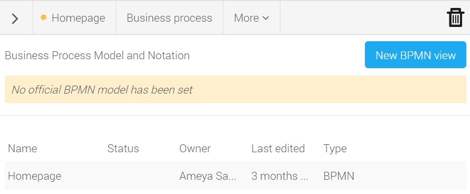Click the BPMN type cell
Screen dimensions: 470x194
[339, 175]
